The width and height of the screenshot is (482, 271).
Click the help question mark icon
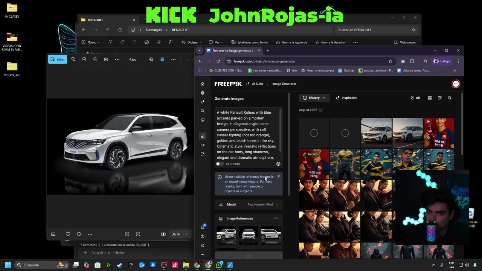pos(203,236)
